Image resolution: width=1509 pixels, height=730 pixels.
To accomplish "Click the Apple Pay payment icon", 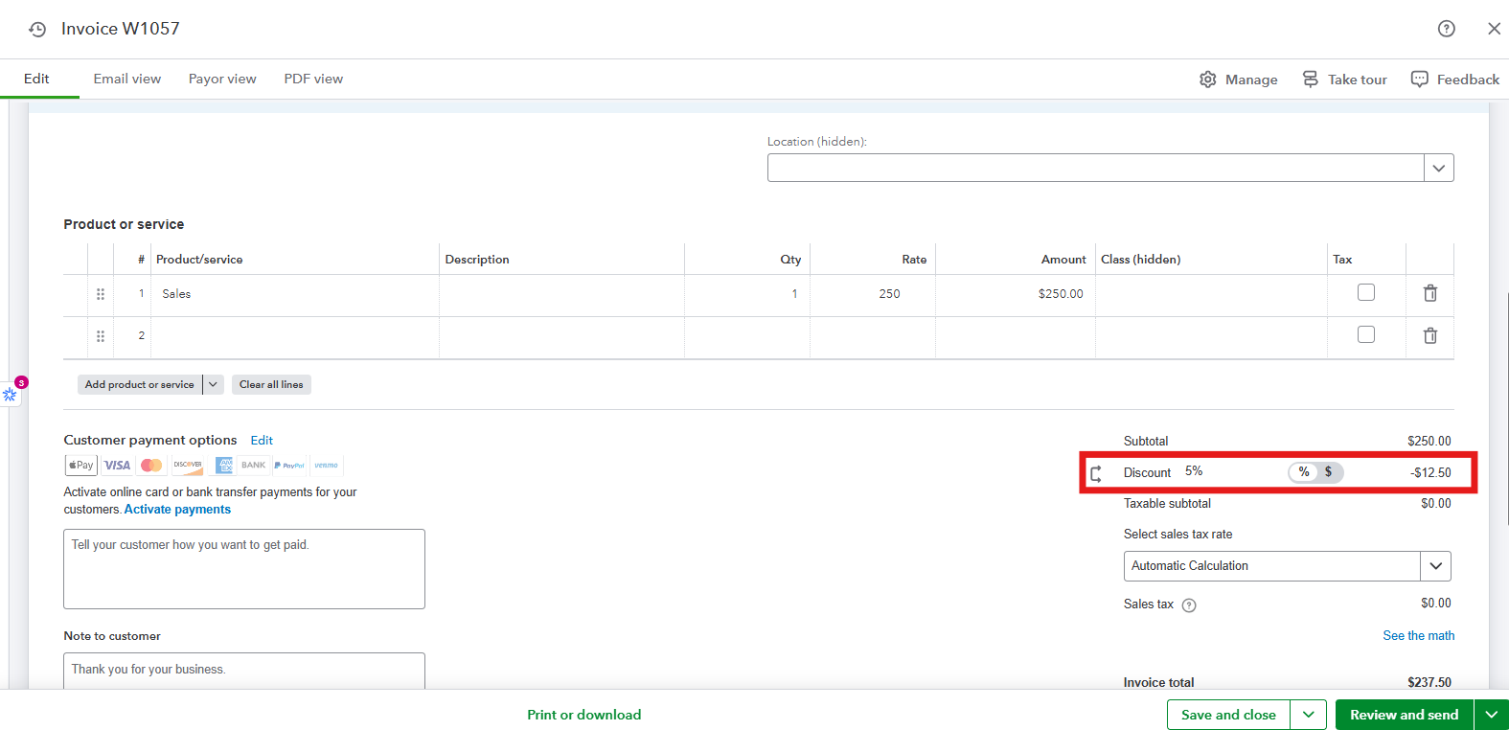I will 80,466.
